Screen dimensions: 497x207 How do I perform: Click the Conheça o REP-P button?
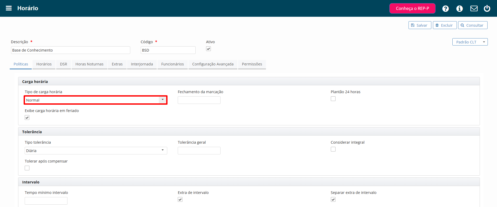[412, 8]
